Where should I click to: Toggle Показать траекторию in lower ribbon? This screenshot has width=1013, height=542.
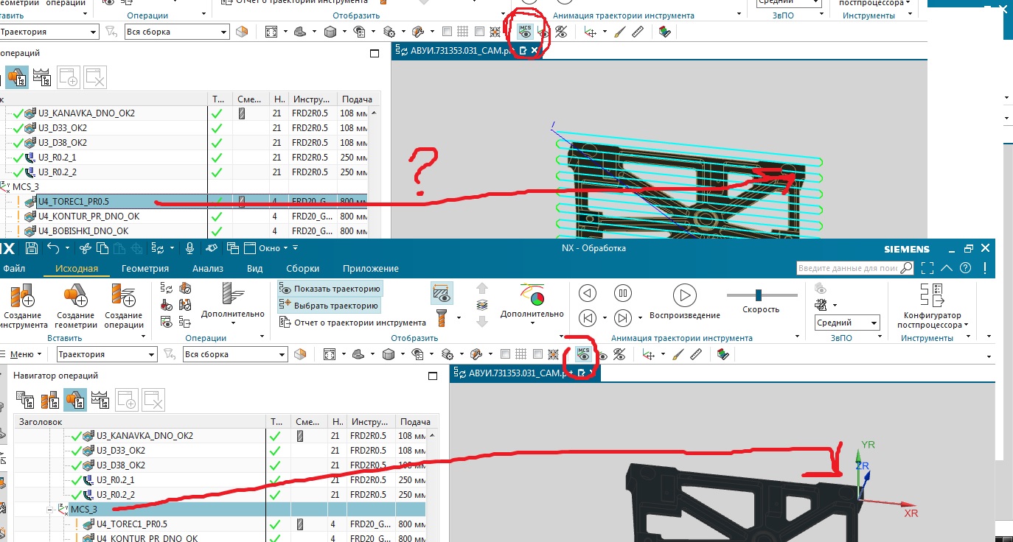[330, 289]
